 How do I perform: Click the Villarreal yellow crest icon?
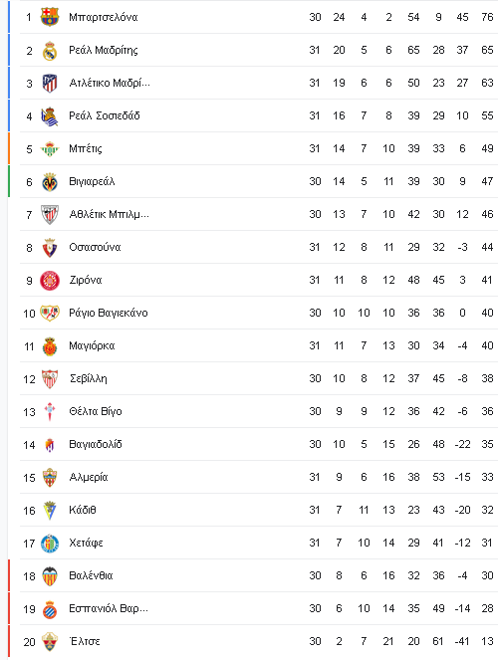[50, 182]
